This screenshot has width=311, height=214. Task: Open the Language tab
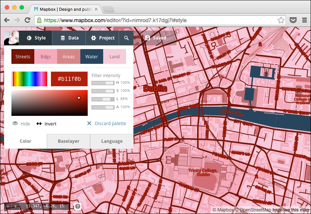(x=112, y=141)
